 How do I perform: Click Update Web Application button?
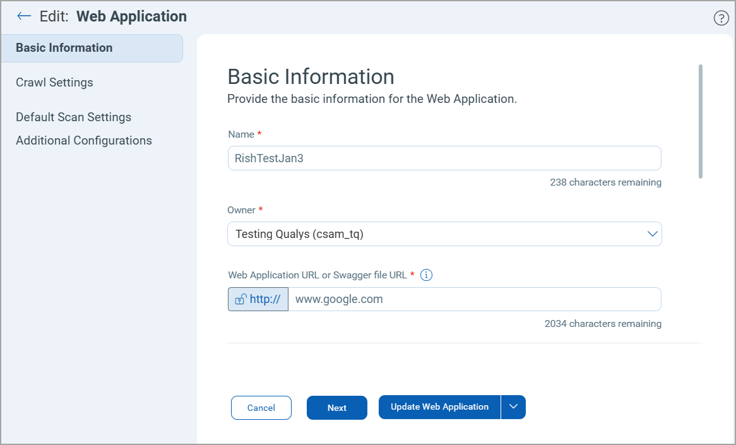440,407
